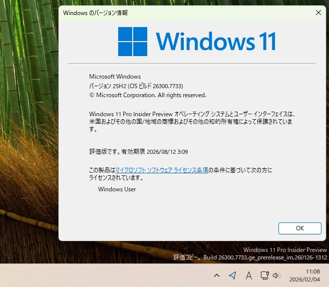Click the location arrow tray icon

233,275
